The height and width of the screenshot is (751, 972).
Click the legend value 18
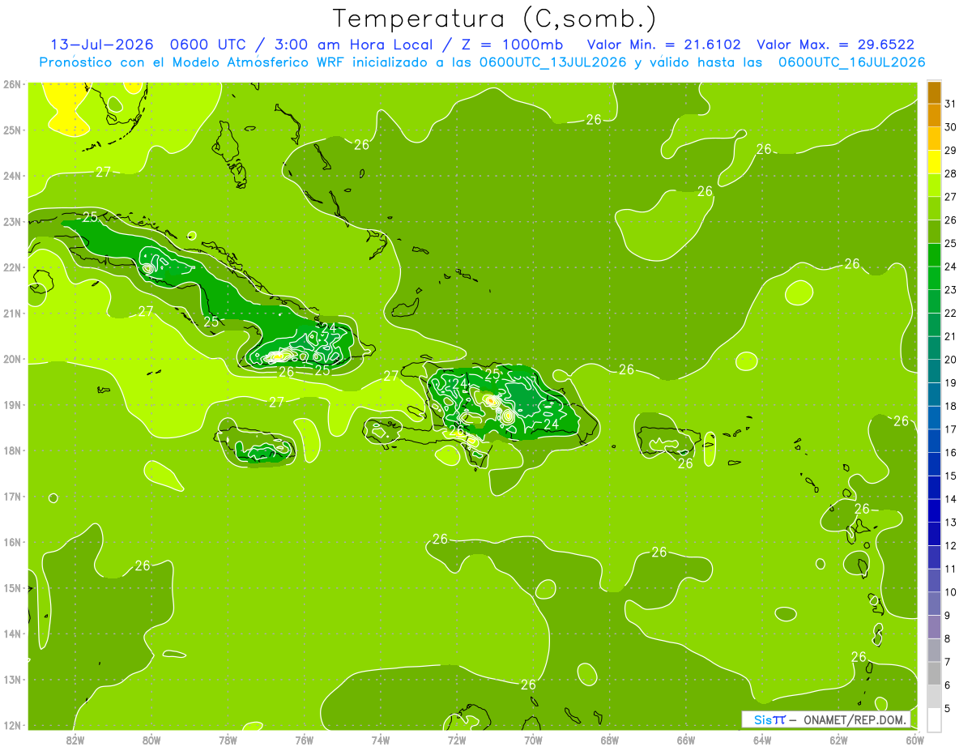951,406
